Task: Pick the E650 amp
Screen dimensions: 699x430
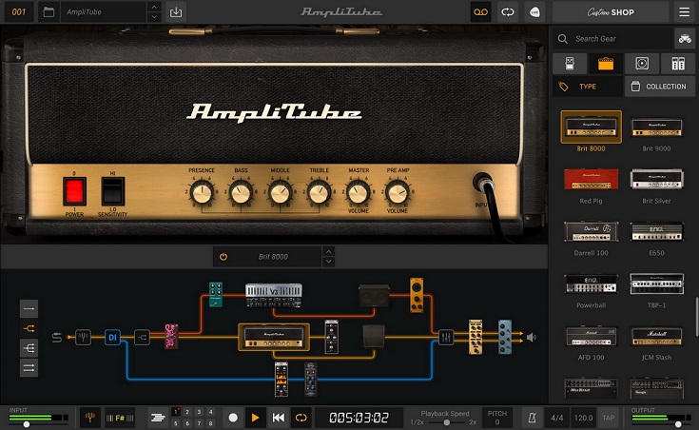Action: coord(656,231)
